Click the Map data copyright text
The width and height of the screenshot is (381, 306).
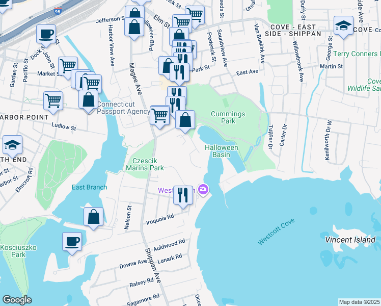pyautogui.click(x=359, y=302)
